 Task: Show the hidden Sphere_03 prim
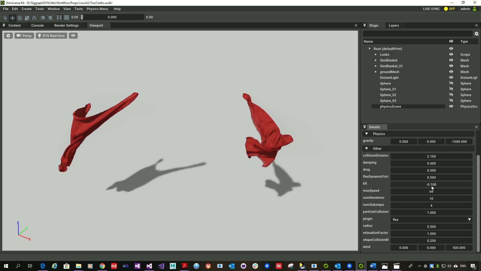[451, 100]
